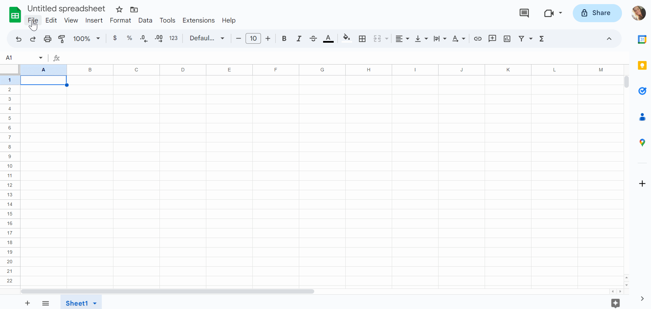
Task: Apply paint format to the cell
Action: [61, 39]
